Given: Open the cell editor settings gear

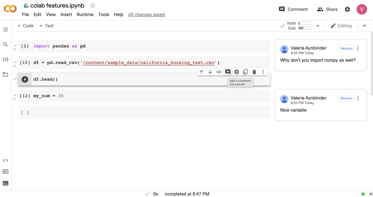Looking at the screenshot, I should click(237, 72).
